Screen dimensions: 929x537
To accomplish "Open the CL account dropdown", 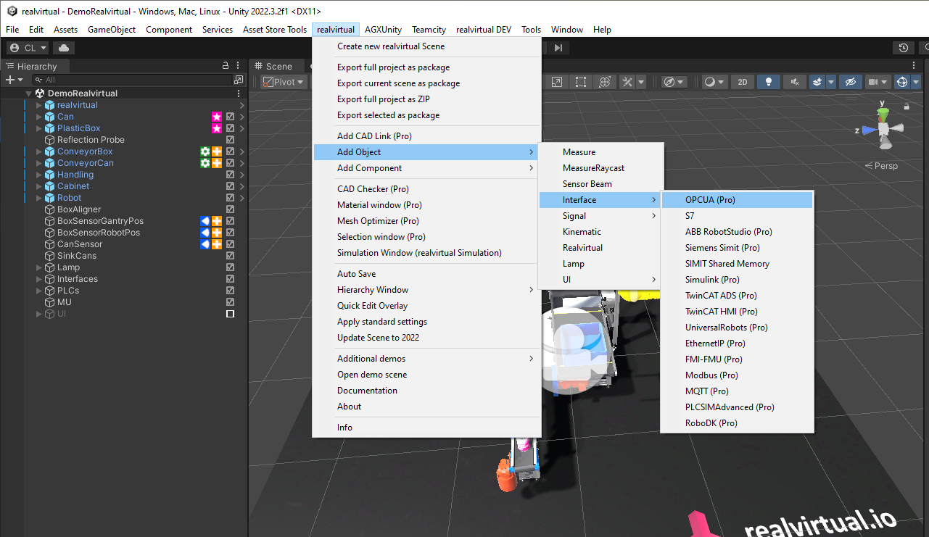I will 28,48.
